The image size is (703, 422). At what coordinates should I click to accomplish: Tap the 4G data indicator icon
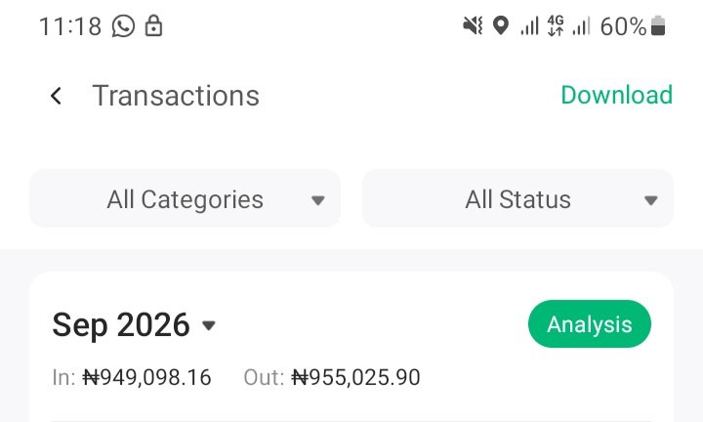[556, 25]
